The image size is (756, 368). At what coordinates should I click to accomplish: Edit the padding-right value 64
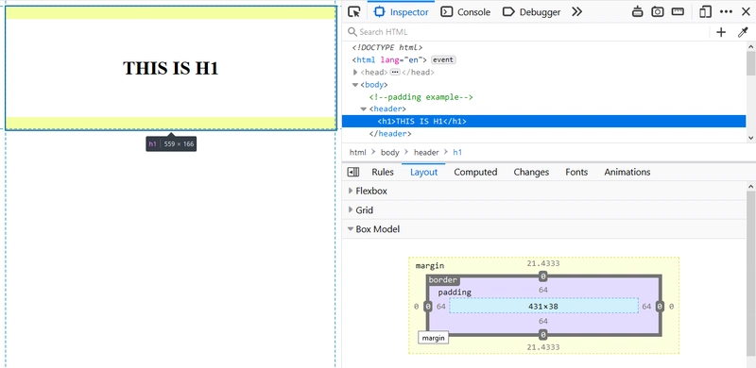click(646, 307)
